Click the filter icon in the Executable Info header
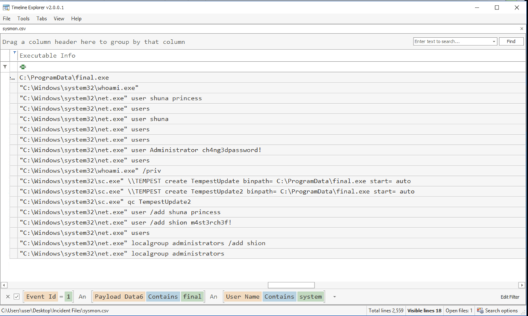 coord(14,52)
